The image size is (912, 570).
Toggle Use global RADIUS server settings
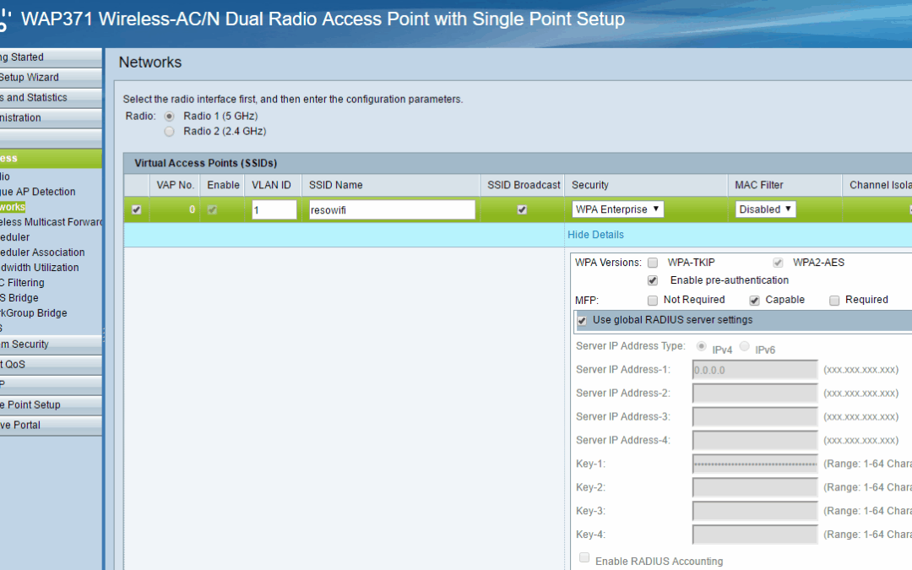[x=582, y=321]
